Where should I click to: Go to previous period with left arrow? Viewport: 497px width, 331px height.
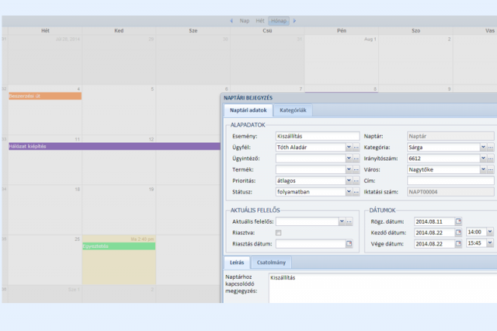coord(231,20)
